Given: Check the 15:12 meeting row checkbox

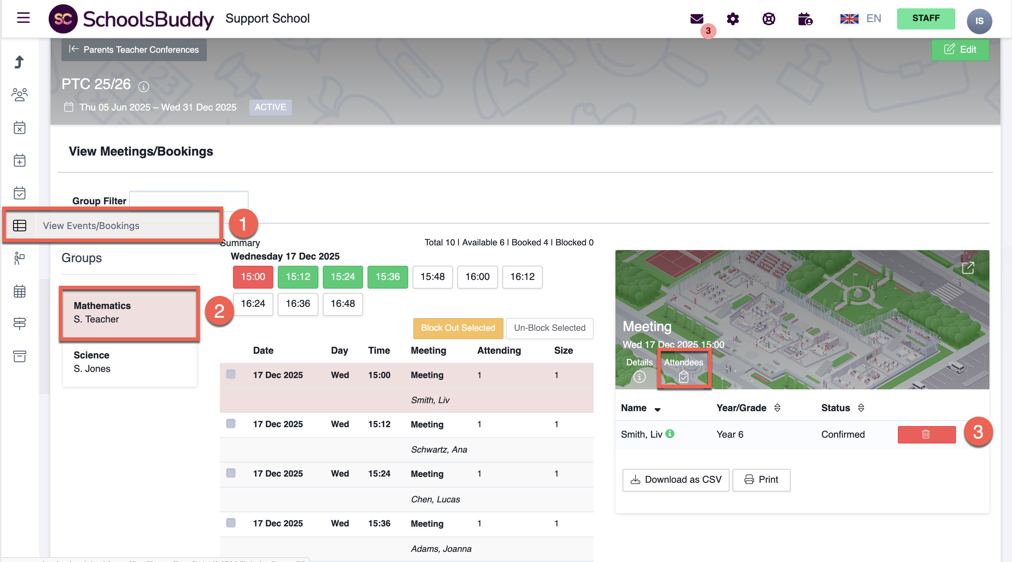Looking at the screenshot, I should [231, 423].
